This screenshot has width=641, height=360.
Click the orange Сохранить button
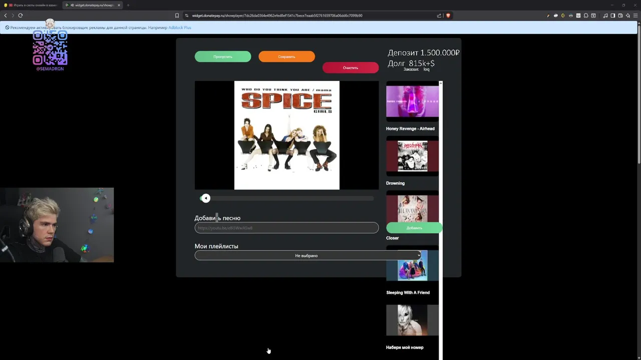pos(286,56)
